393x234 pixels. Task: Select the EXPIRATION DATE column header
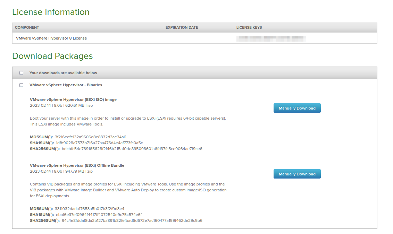(182, 27)
